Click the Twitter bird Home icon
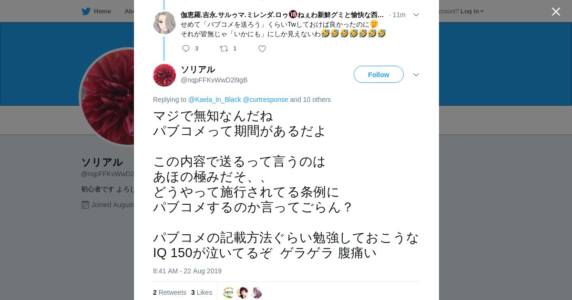 coord(86,11)
